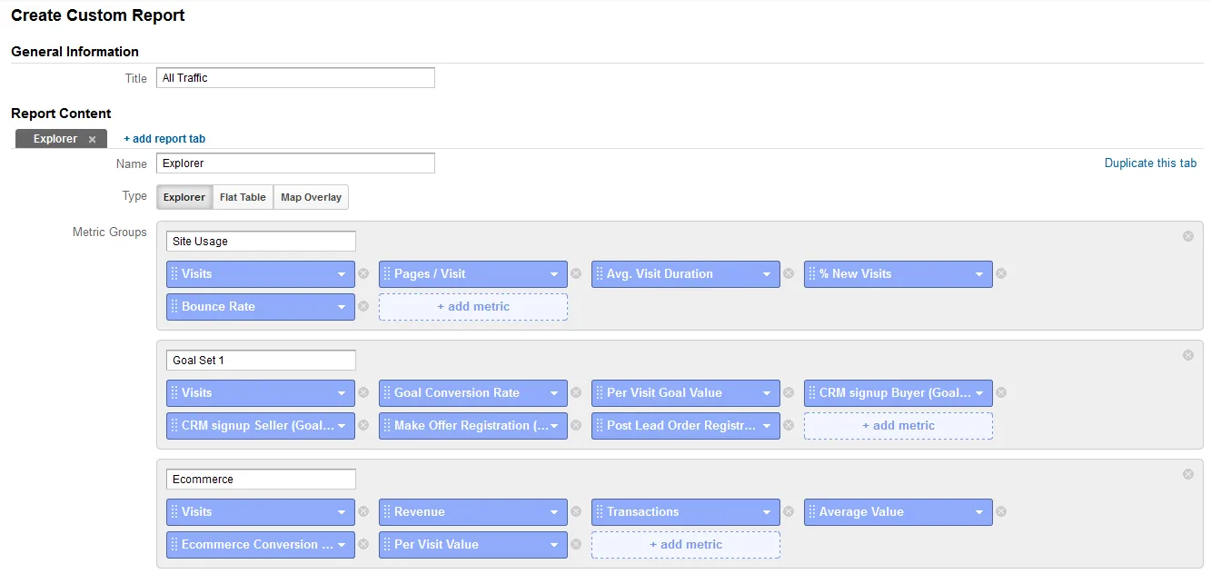Remove the Goal Conversion Rate metric

[576, 392]
